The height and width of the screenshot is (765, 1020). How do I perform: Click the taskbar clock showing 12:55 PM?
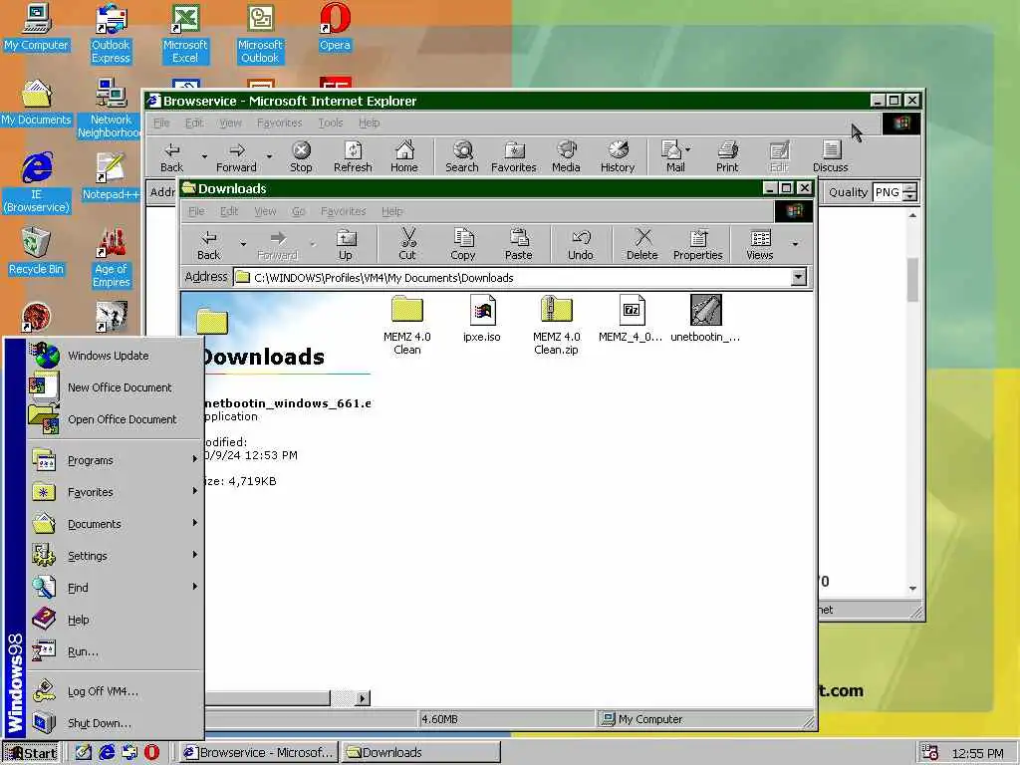[977, 753]
